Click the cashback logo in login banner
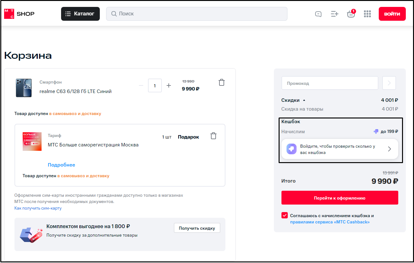The height and width of the screenshot is (263, 414). coord(292,149)
